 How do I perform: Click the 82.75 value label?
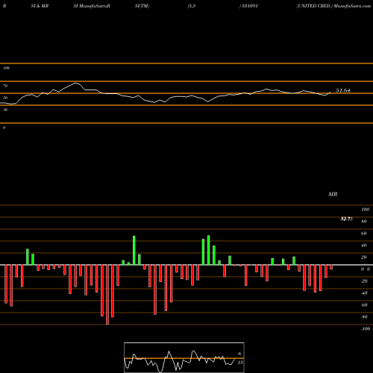tap(347, 219)
